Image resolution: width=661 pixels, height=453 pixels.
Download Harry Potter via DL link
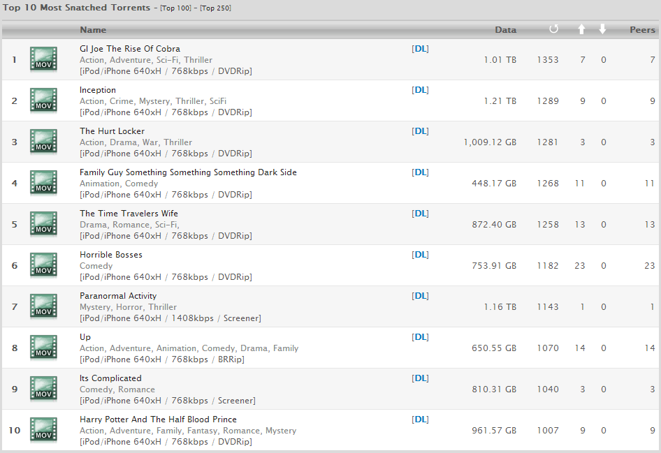coord(420,419)
